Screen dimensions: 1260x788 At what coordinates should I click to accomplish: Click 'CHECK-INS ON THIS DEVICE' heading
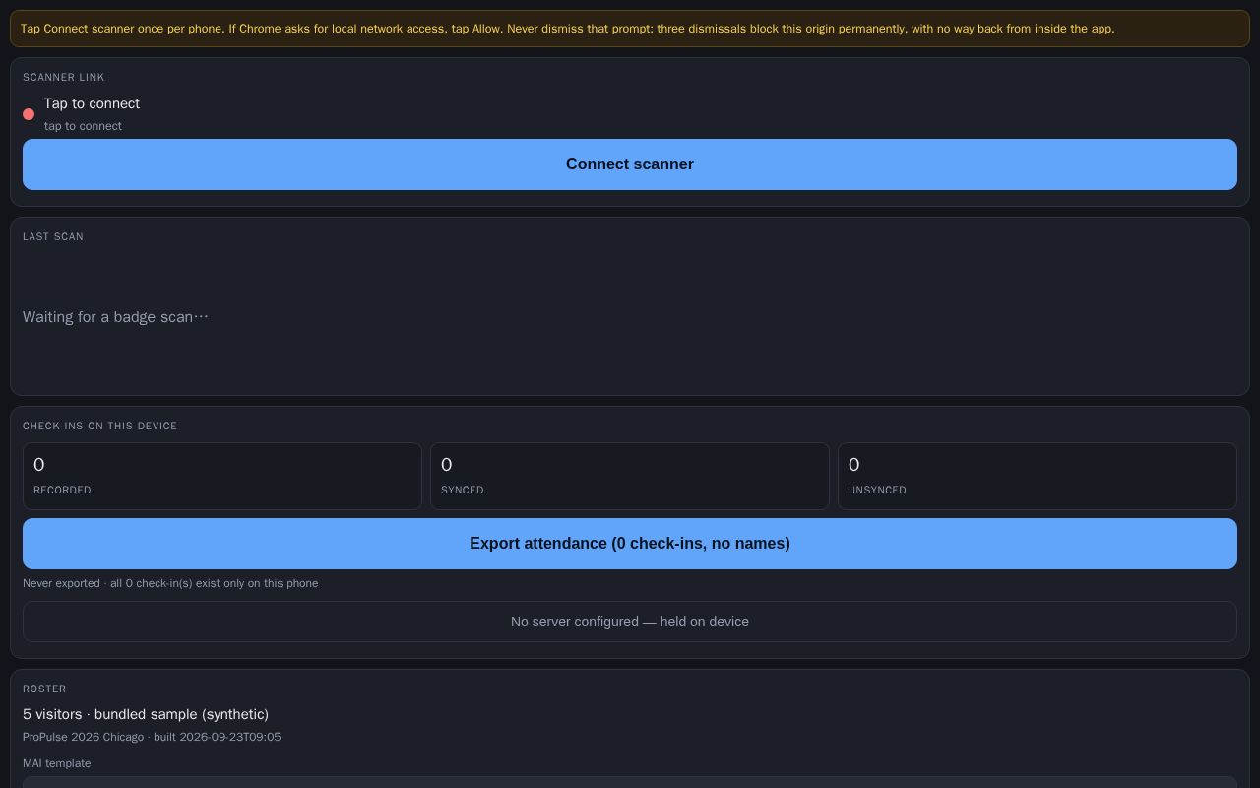(100, 426)
